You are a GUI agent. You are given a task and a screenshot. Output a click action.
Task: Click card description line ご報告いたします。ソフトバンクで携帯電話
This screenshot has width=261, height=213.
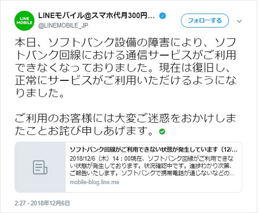point(152,173)
